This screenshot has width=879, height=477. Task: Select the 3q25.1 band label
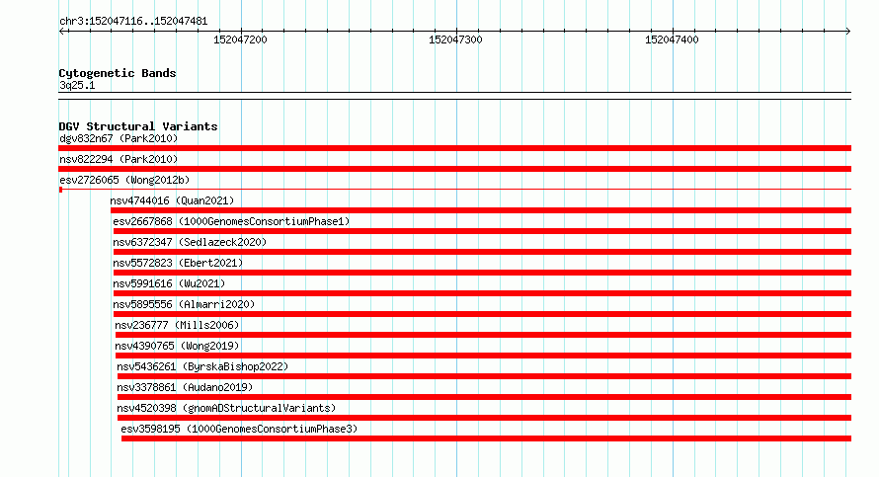77,85
